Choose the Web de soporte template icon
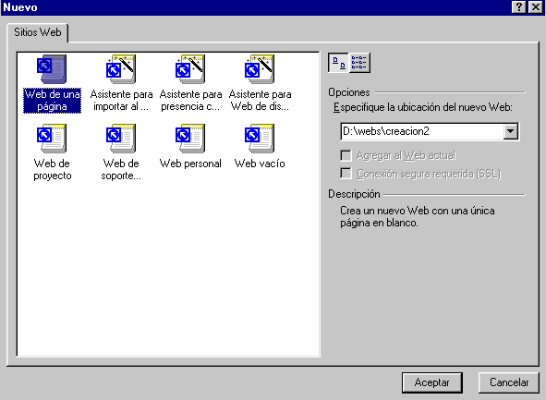 click(x=121, y=139)
